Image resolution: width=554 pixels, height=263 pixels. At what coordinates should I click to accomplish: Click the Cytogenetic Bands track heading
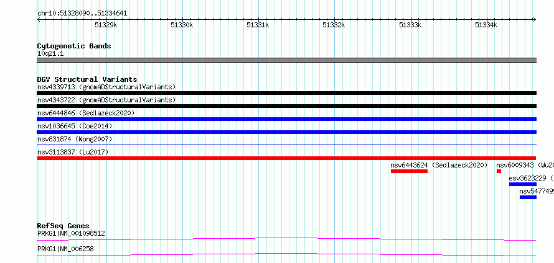[x=74, y=46]
